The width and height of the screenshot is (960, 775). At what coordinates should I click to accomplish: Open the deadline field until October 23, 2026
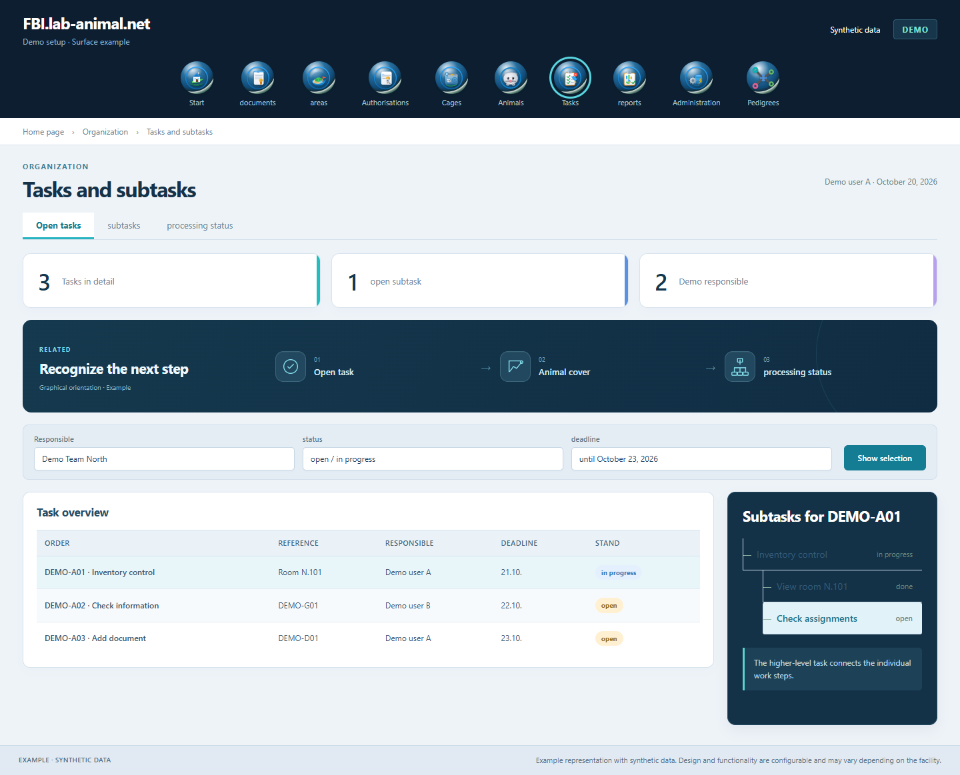point(701,458)
